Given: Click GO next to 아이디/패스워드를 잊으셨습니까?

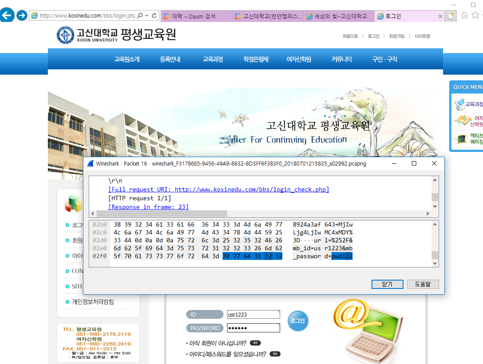Looking at the screenshot, I should click(x=275, y=354).
